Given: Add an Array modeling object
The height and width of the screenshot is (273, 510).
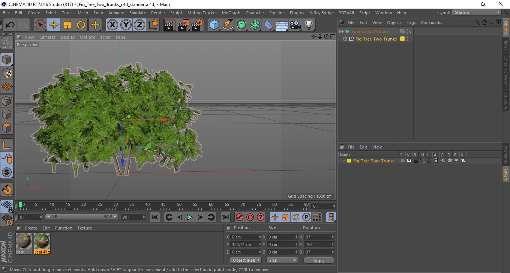Looking at the screenshot, I should [255, 25].
